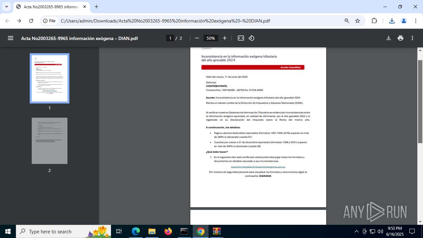Rotate the document counterclockwise
Screen dimensions: 423x238
pyautogui.click(x=251, y=38)
